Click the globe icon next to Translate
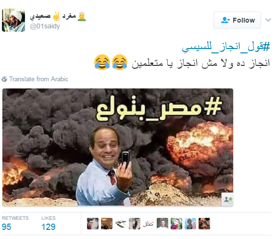Image resolution: width=275 pixels, height=239 pixels. 4,79
